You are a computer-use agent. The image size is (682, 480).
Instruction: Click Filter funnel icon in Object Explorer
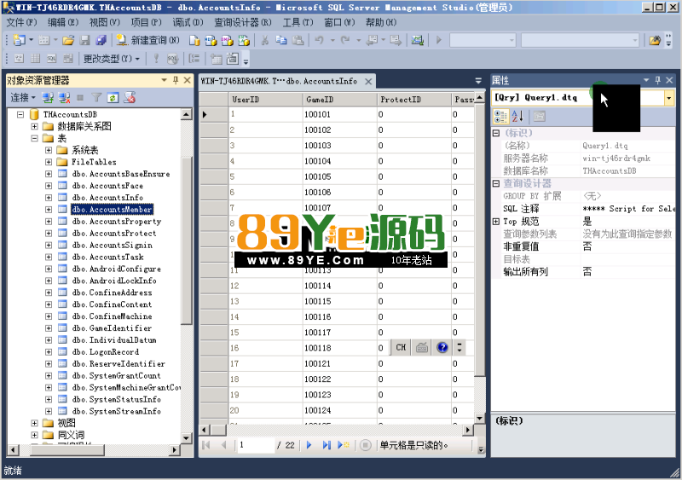click(96, 97)
